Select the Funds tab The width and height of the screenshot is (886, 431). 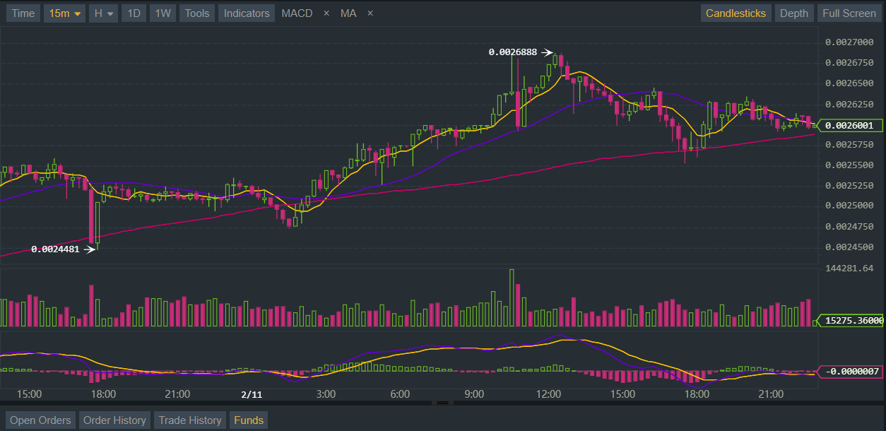(249, 420)
